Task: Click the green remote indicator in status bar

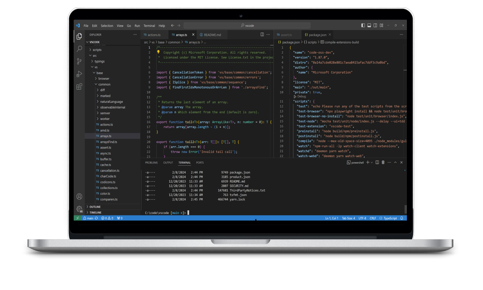Action: (78, 218)
